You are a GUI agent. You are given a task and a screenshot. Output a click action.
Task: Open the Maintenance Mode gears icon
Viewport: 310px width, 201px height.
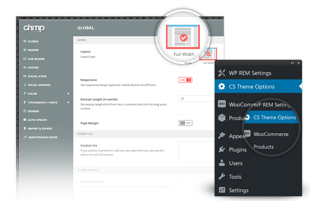25,137
